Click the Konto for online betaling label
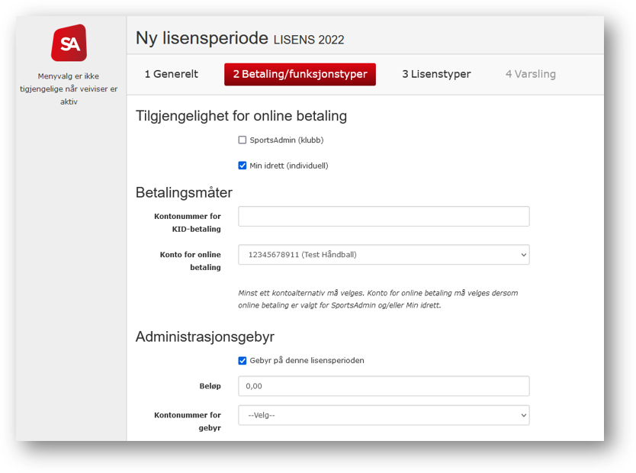 coord(190,261)
